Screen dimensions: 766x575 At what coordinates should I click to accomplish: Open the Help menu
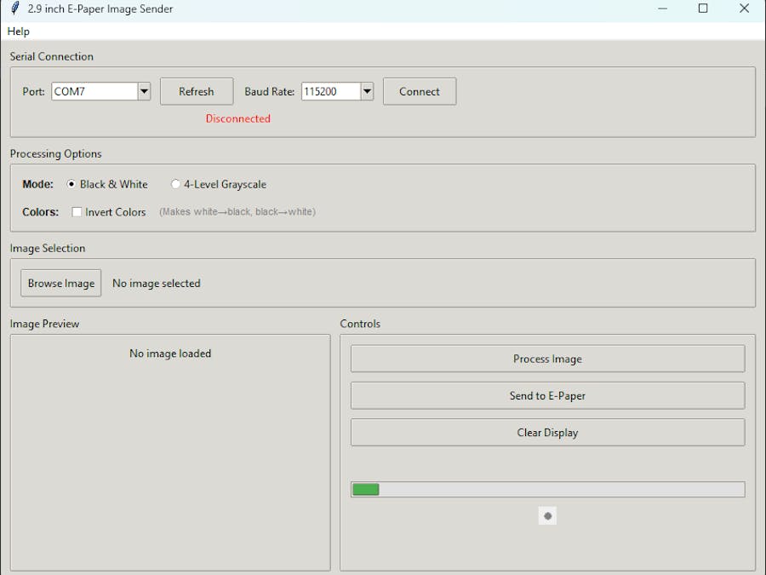[19, 32]
